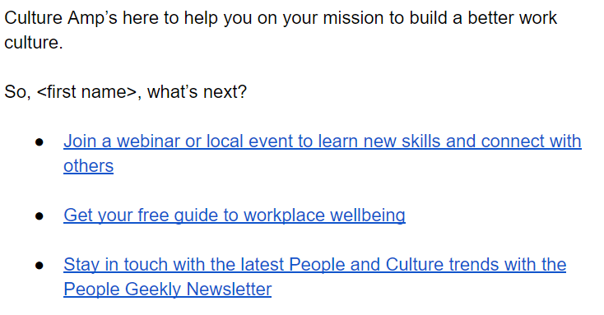The height and width of the screenshot is (315, 604).
Task: Click the word "So," before the placeholder
Action: 18,92
